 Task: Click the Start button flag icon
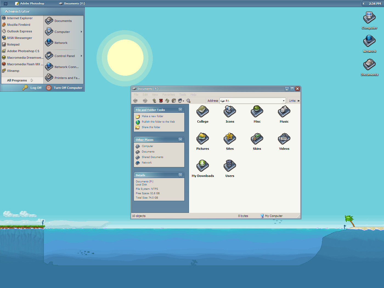point(5,4)
